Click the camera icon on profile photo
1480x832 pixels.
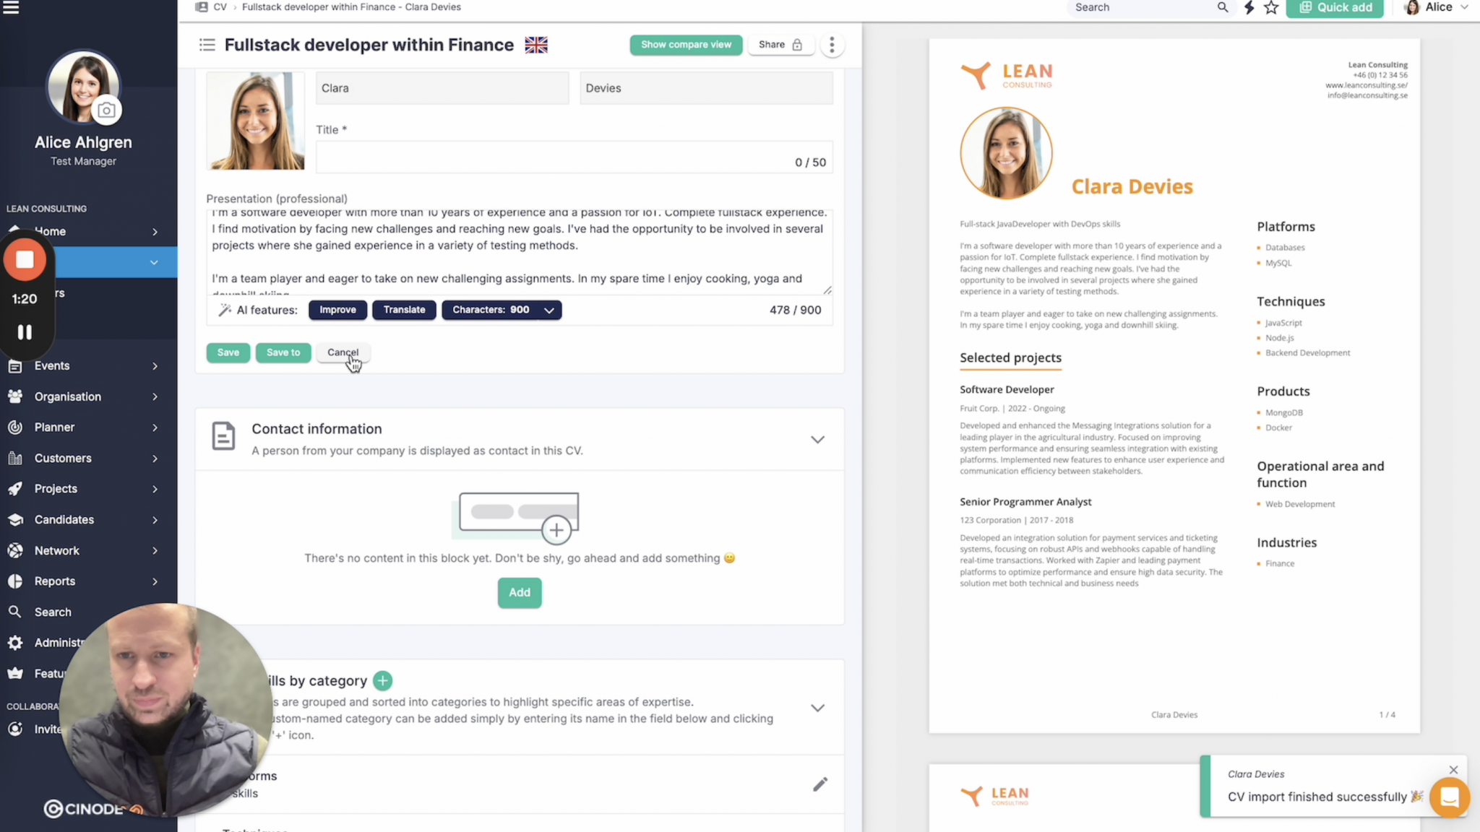point(106,110)
